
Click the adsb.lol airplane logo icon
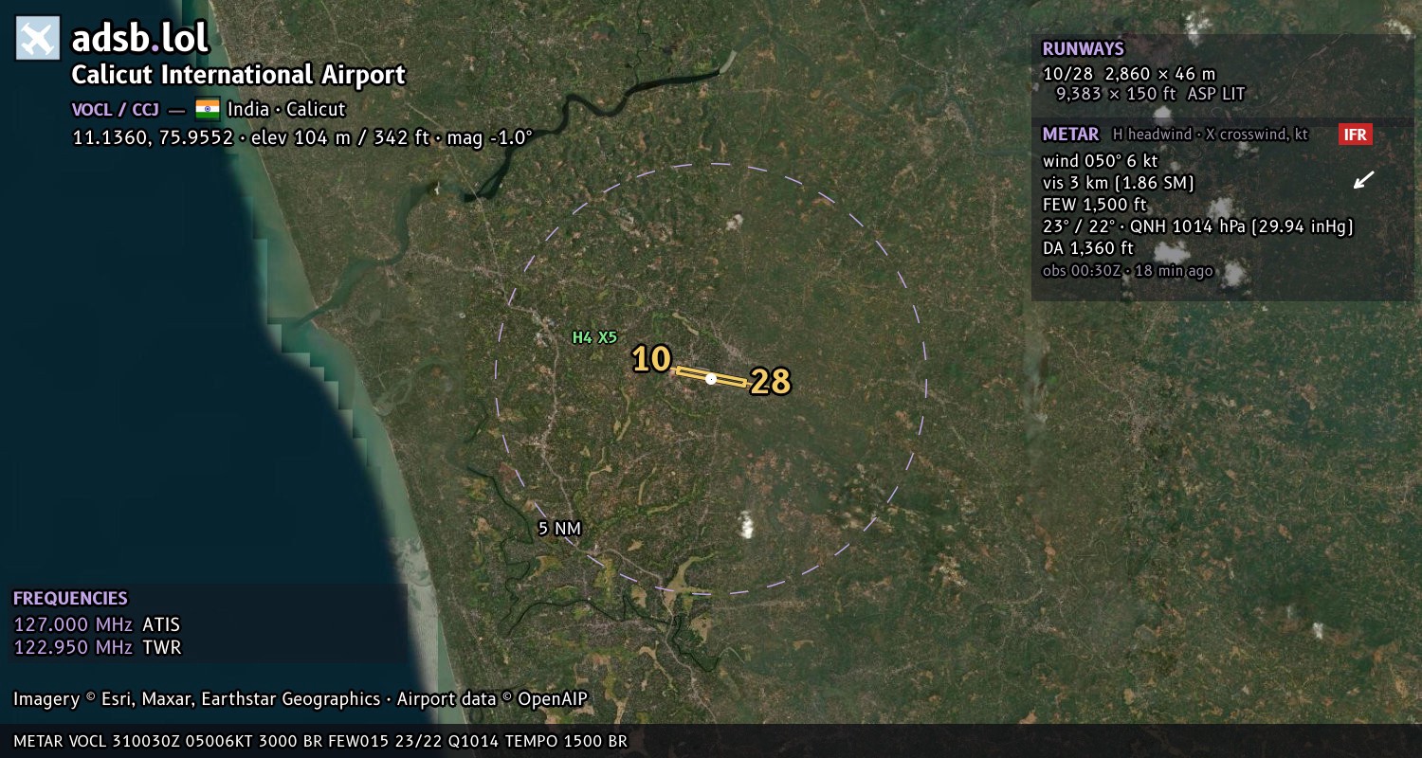38,38
